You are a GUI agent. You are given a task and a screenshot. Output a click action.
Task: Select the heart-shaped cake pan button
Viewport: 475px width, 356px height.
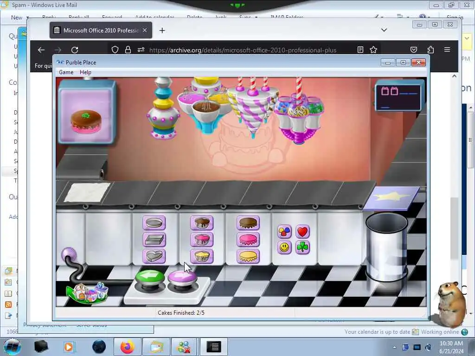click(x=154, y=256)
